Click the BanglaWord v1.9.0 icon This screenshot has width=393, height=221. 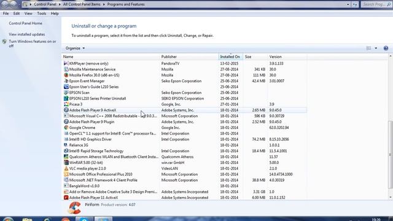tap(66, 186)
